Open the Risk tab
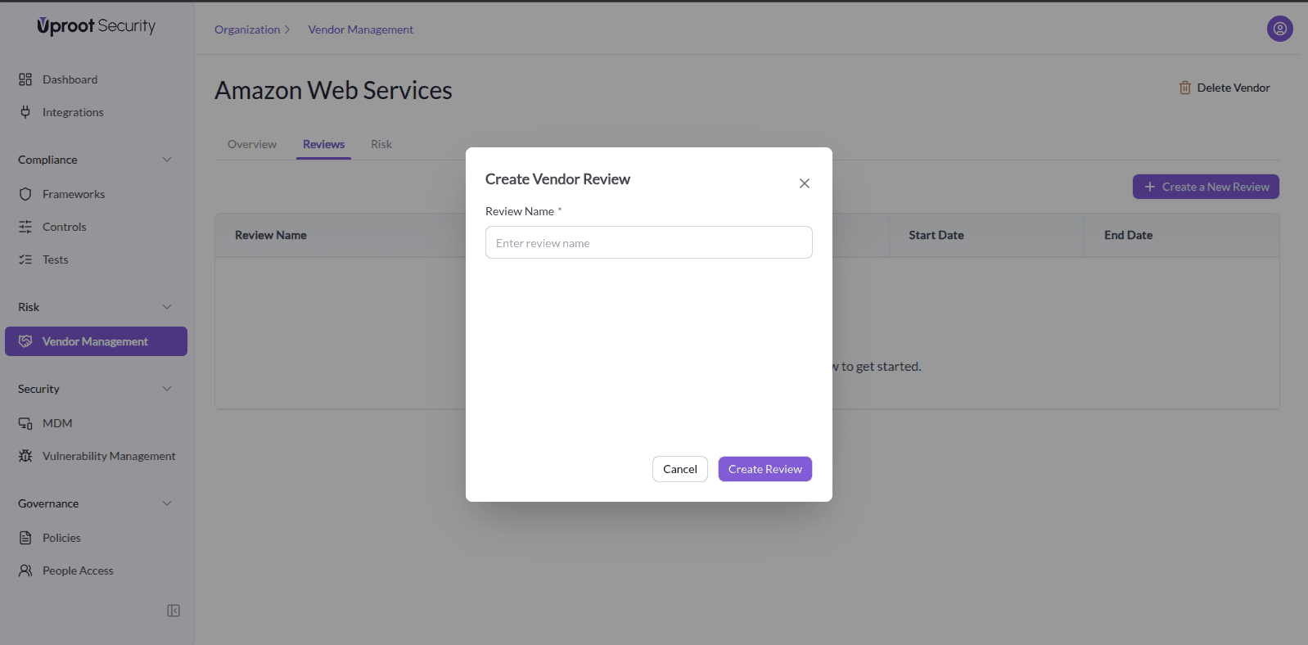This screenshot has width=1308, height=645. coord(381,144)
